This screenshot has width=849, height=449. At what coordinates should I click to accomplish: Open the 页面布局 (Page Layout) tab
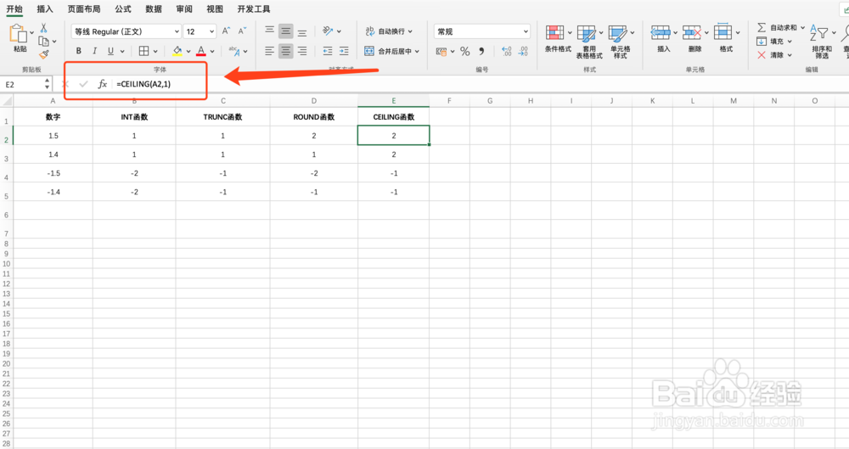(84, 8)
